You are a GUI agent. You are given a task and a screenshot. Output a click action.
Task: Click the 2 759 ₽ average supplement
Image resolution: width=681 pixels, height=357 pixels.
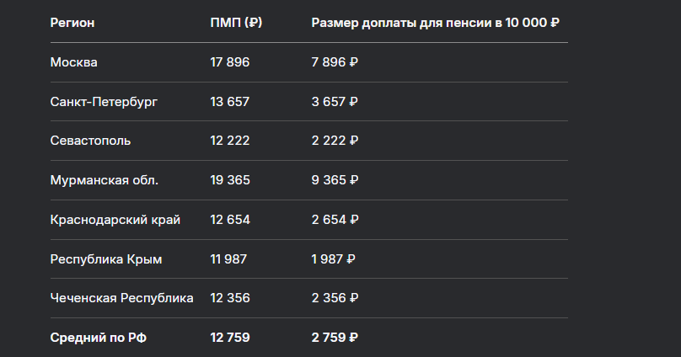click(335, 338)
